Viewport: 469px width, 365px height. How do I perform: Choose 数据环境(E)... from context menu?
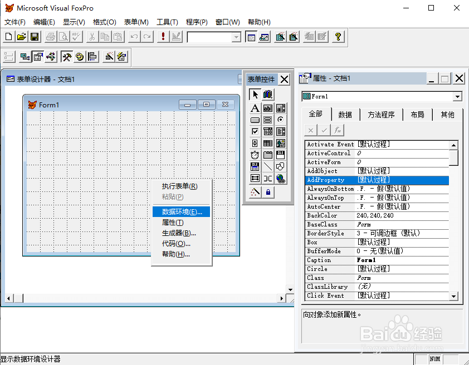pyautogui.click(x=181, y=212)
